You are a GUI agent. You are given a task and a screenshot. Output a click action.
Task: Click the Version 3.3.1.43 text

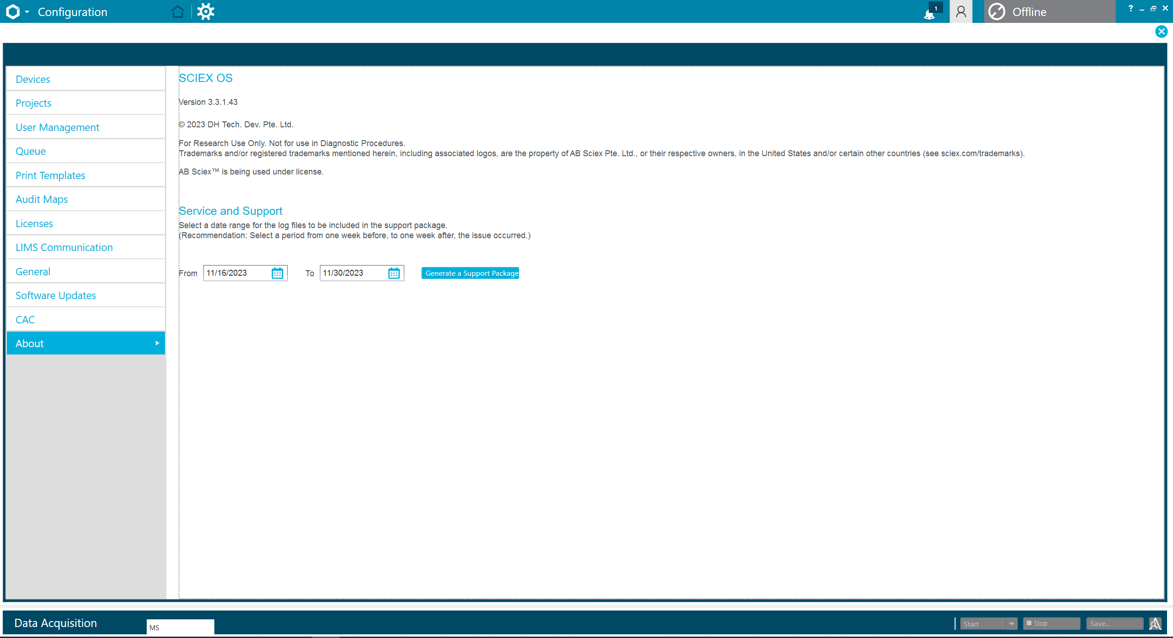(x=208, y=102)
